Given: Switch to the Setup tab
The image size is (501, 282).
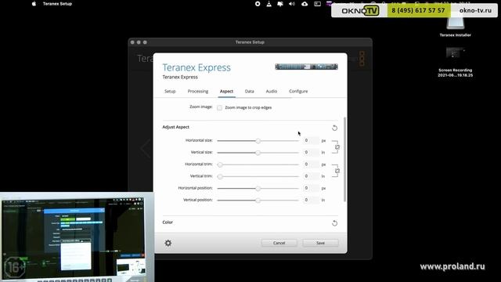Looking at the screenshot, I should [x=170, y=91].
